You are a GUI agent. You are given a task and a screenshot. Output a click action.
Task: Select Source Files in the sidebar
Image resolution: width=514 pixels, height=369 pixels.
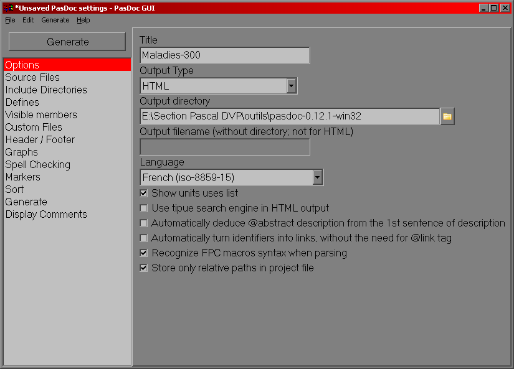pyautogui.click(x=32, y=78)
